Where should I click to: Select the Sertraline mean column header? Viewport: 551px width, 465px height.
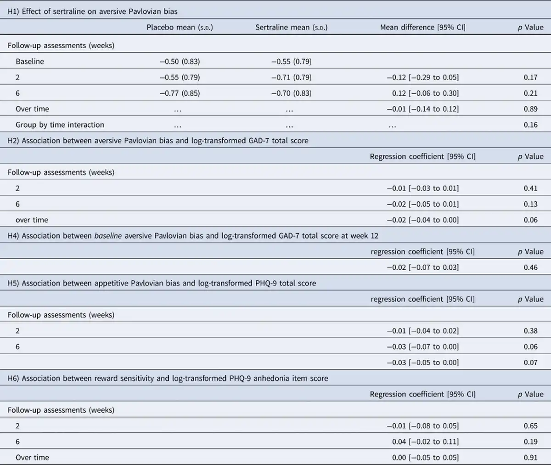click(291, 27)
